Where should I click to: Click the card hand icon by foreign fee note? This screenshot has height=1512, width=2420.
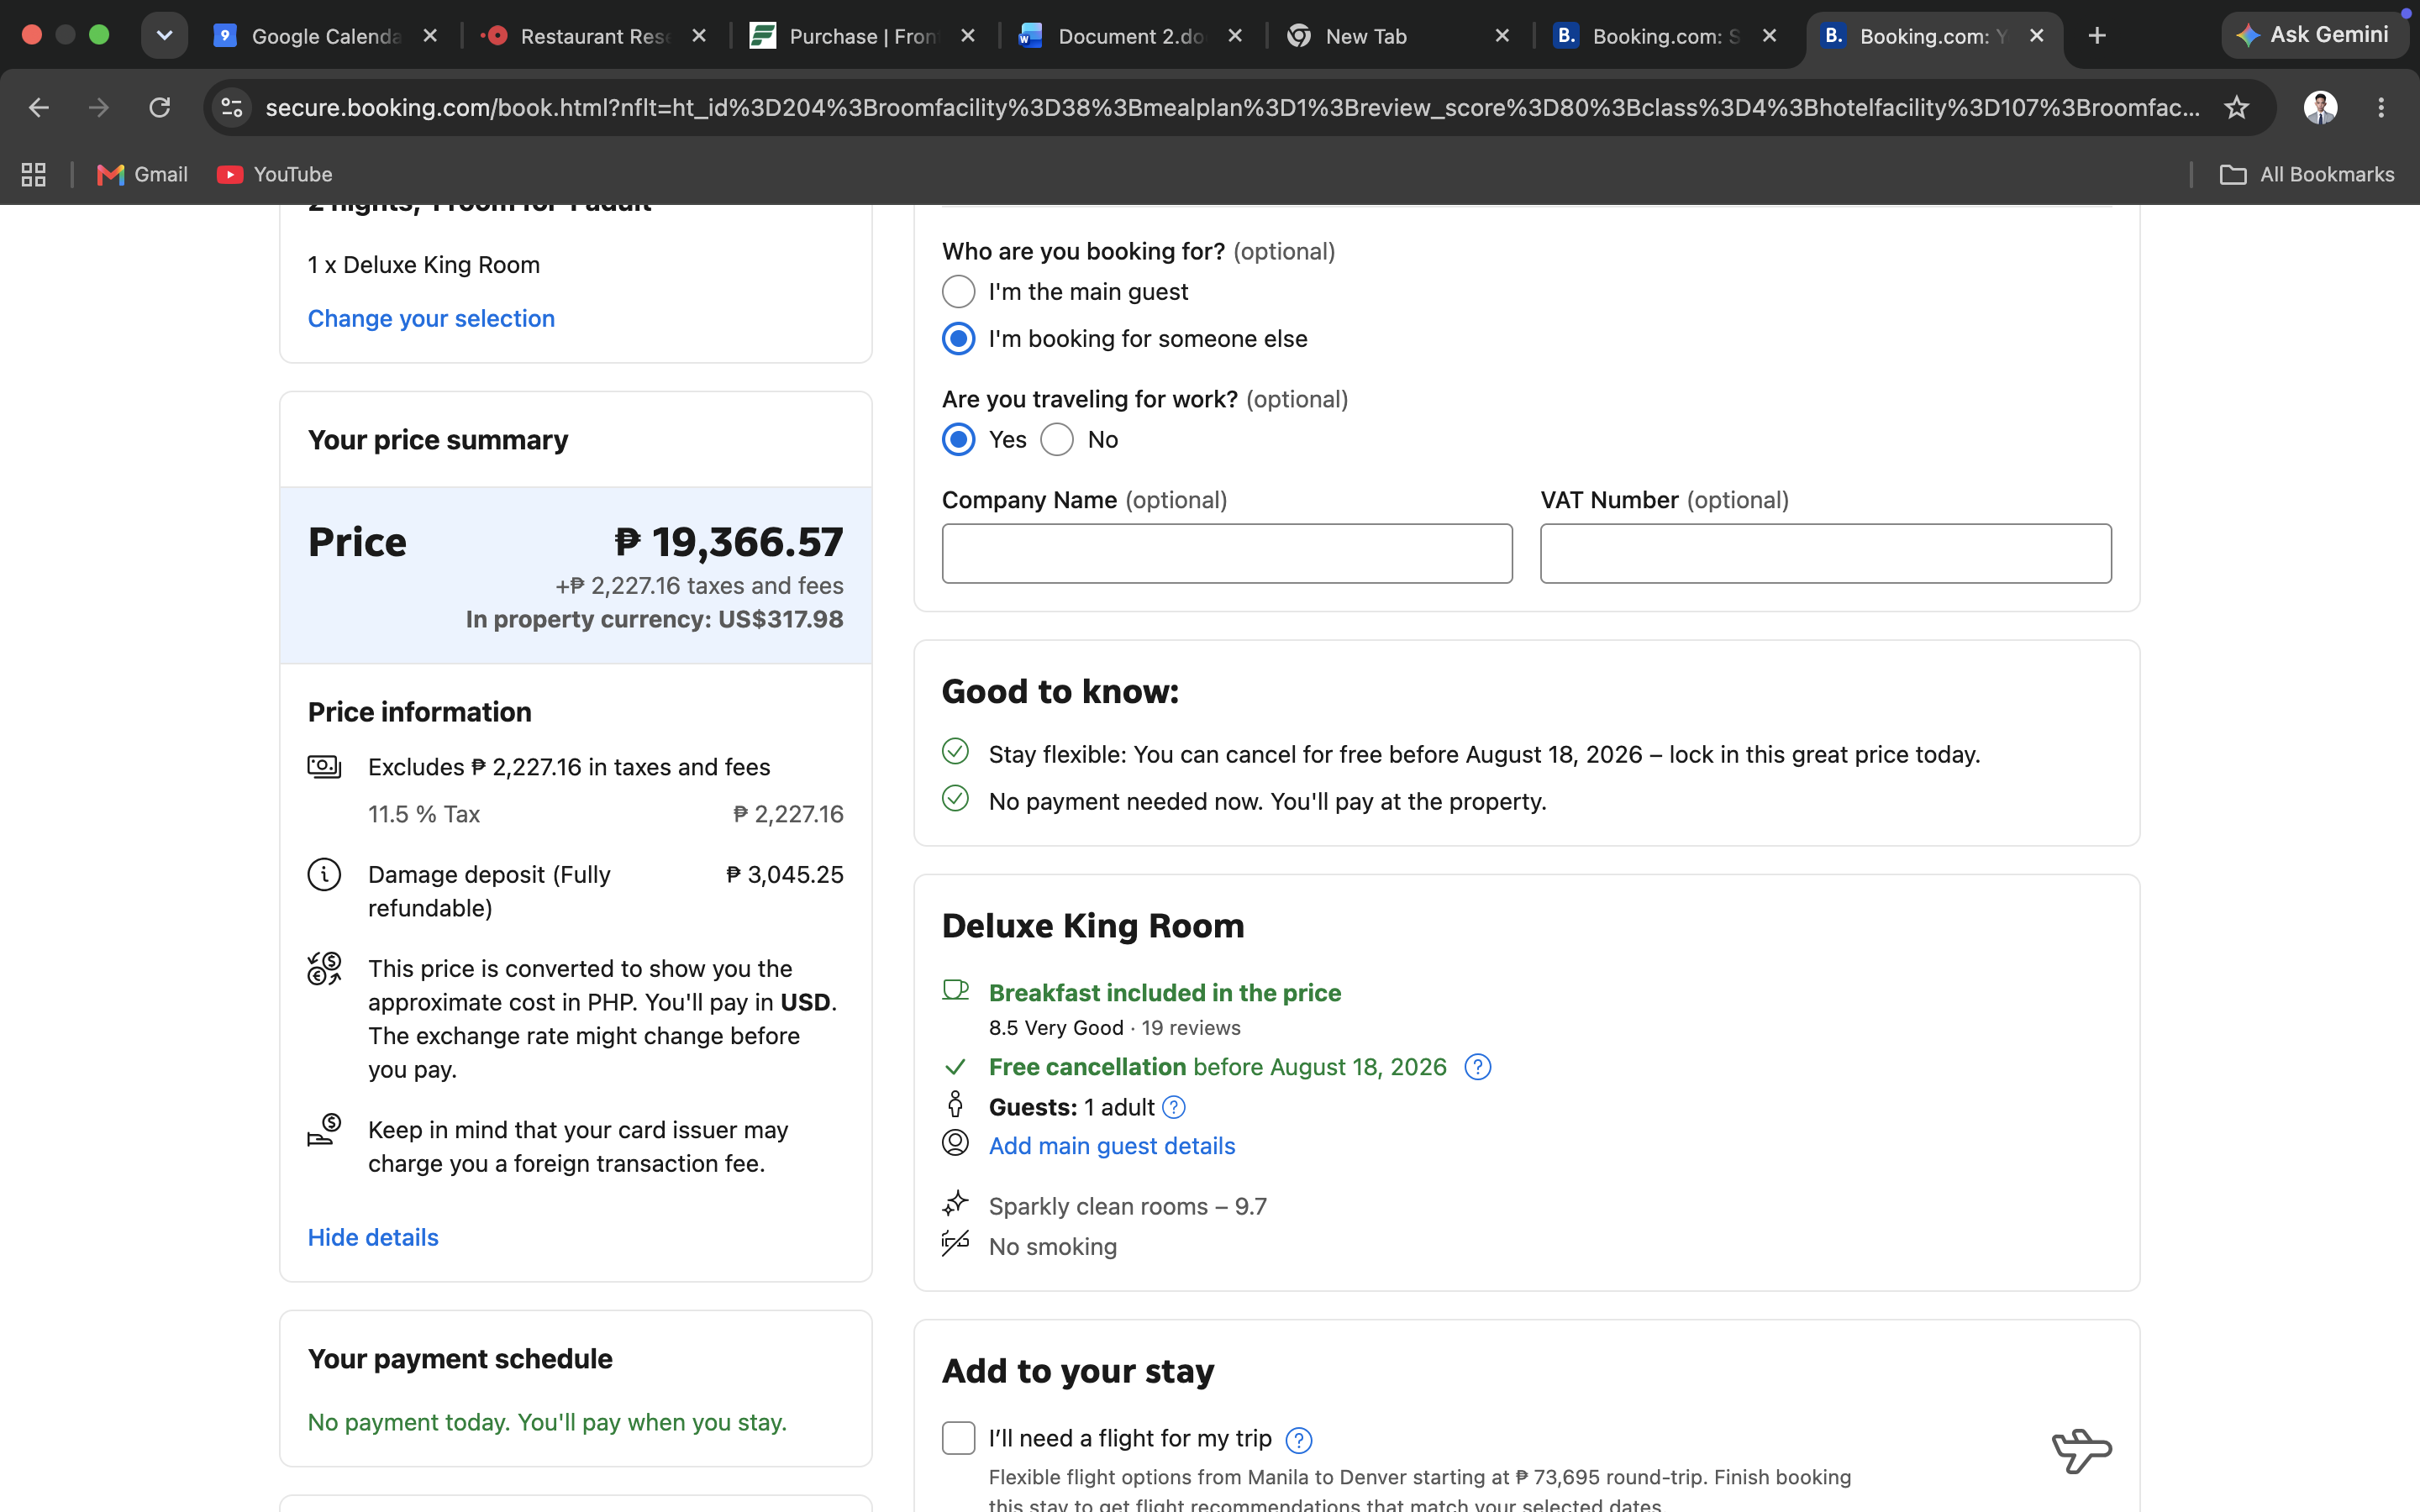pyautogui.click(x=324, y=1130)
